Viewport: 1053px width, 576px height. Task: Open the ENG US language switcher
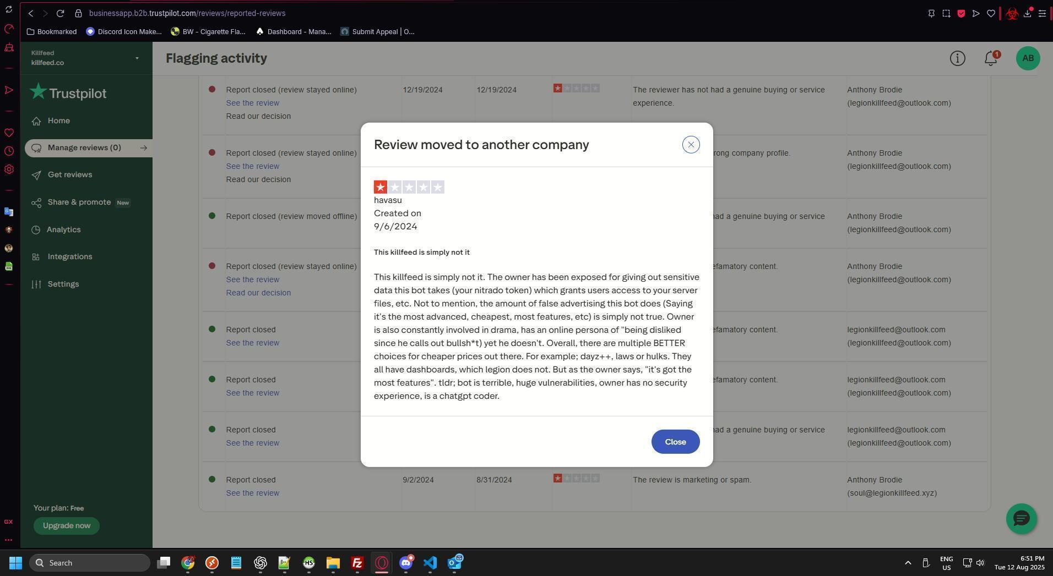946,563
